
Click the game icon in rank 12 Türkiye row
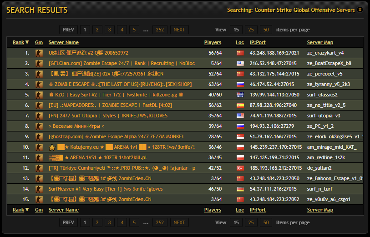point(39,168)
